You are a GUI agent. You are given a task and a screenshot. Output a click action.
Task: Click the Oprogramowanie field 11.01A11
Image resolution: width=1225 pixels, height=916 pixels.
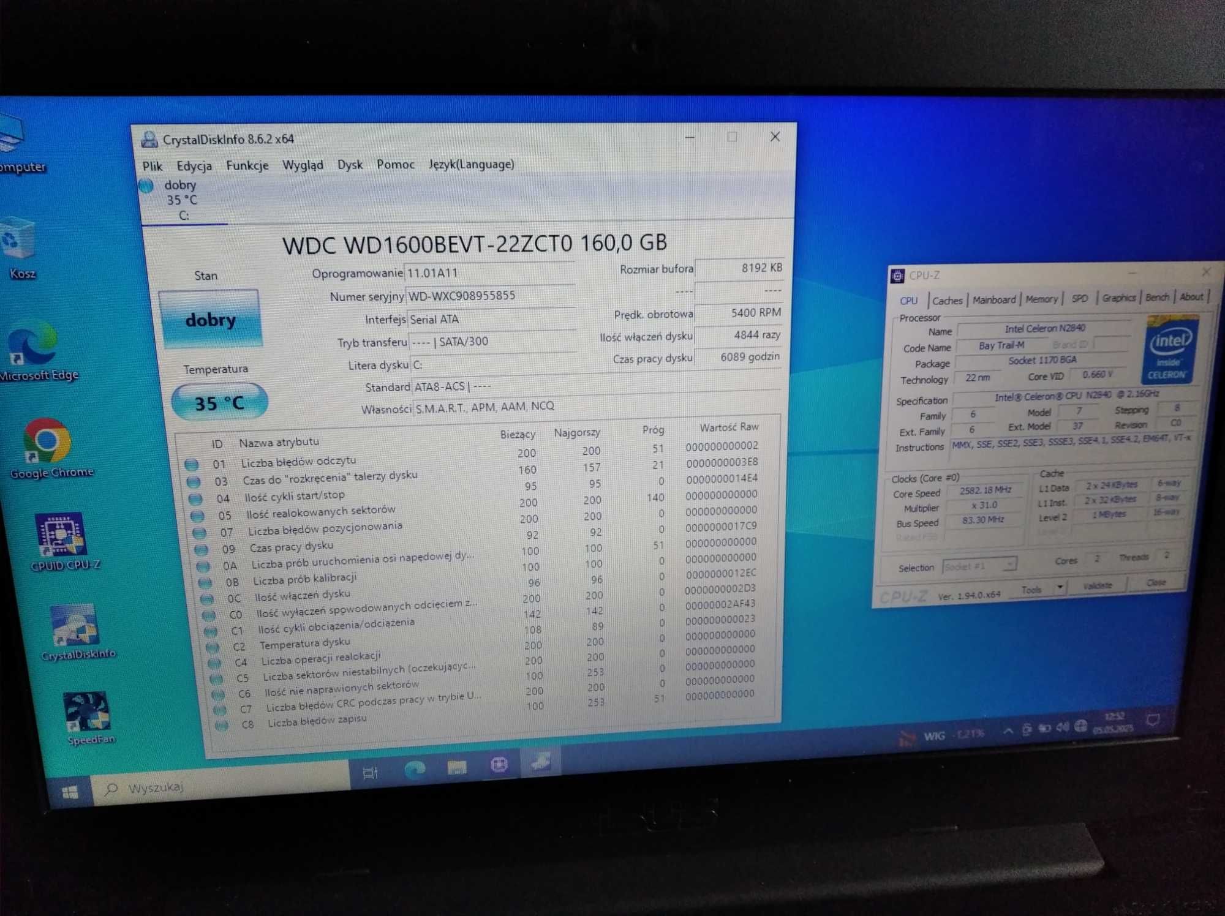tap(490, 272)
